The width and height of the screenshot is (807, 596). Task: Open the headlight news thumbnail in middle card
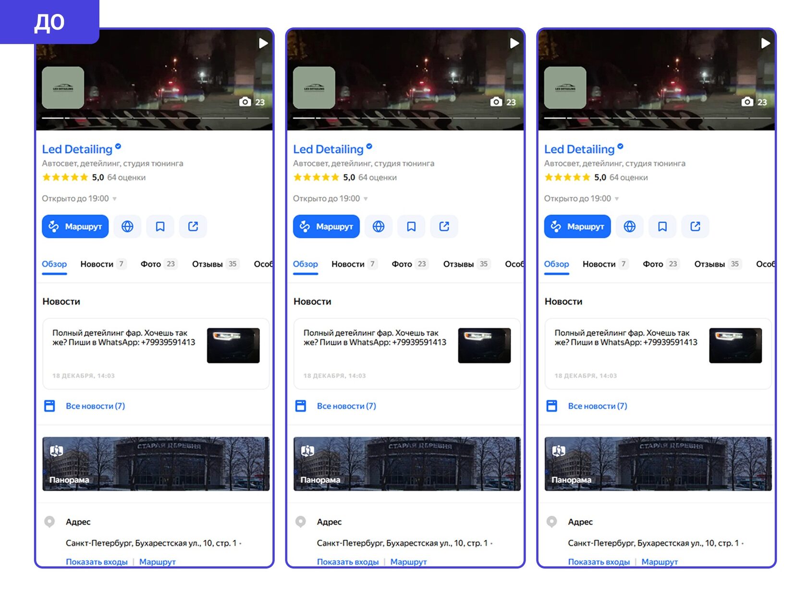pos(485,345)
